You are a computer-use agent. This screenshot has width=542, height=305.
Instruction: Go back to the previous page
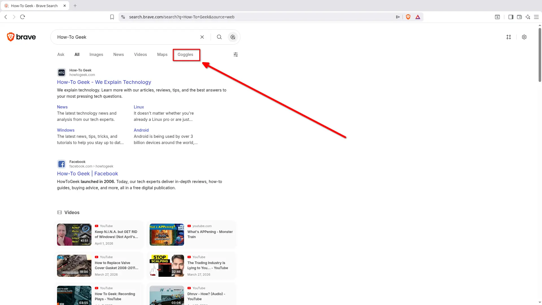[6, 17]
